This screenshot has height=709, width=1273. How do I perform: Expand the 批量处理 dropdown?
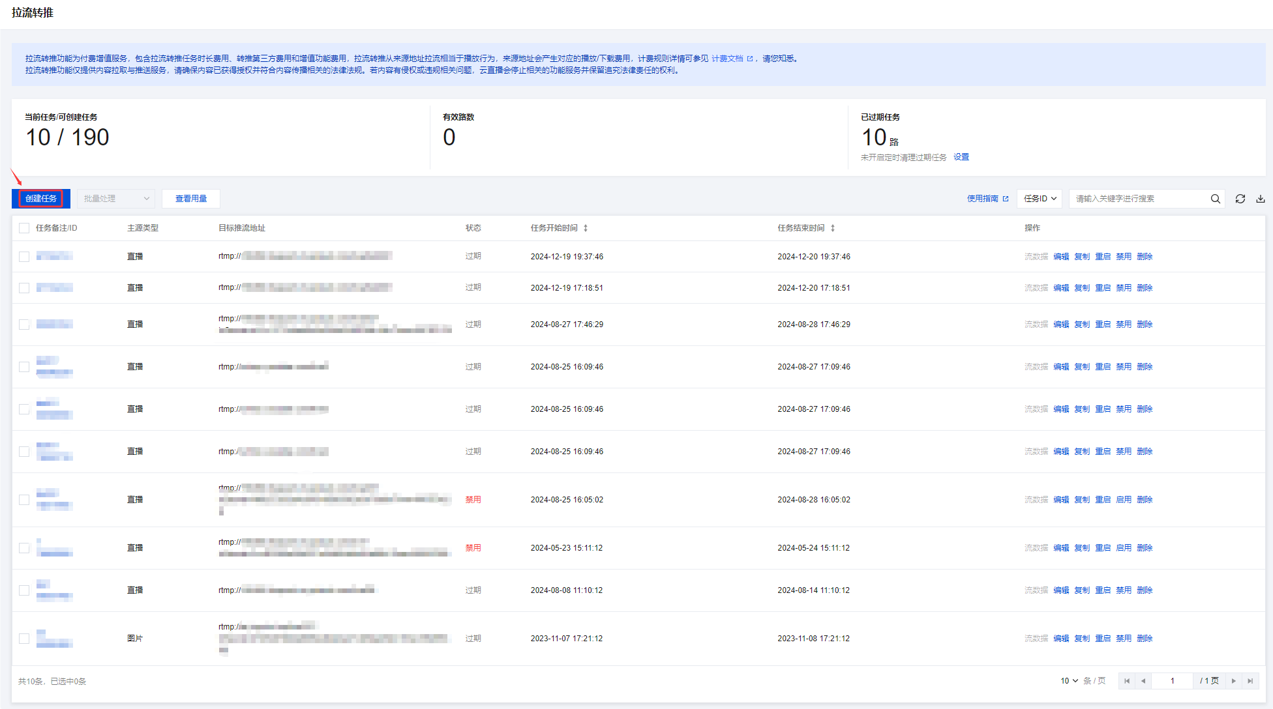pyautogui.click(x=116, y=199)
